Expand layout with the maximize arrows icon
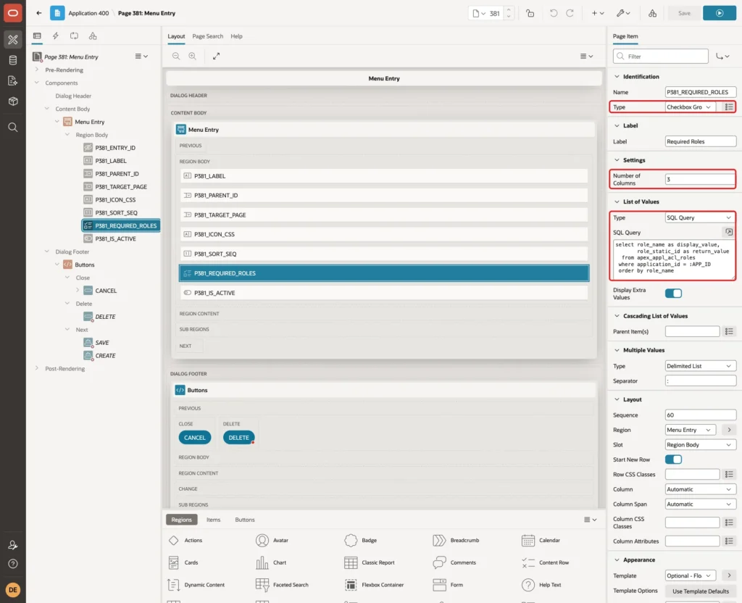The width and height of the screenshot is (742, 603). [216, 56]
